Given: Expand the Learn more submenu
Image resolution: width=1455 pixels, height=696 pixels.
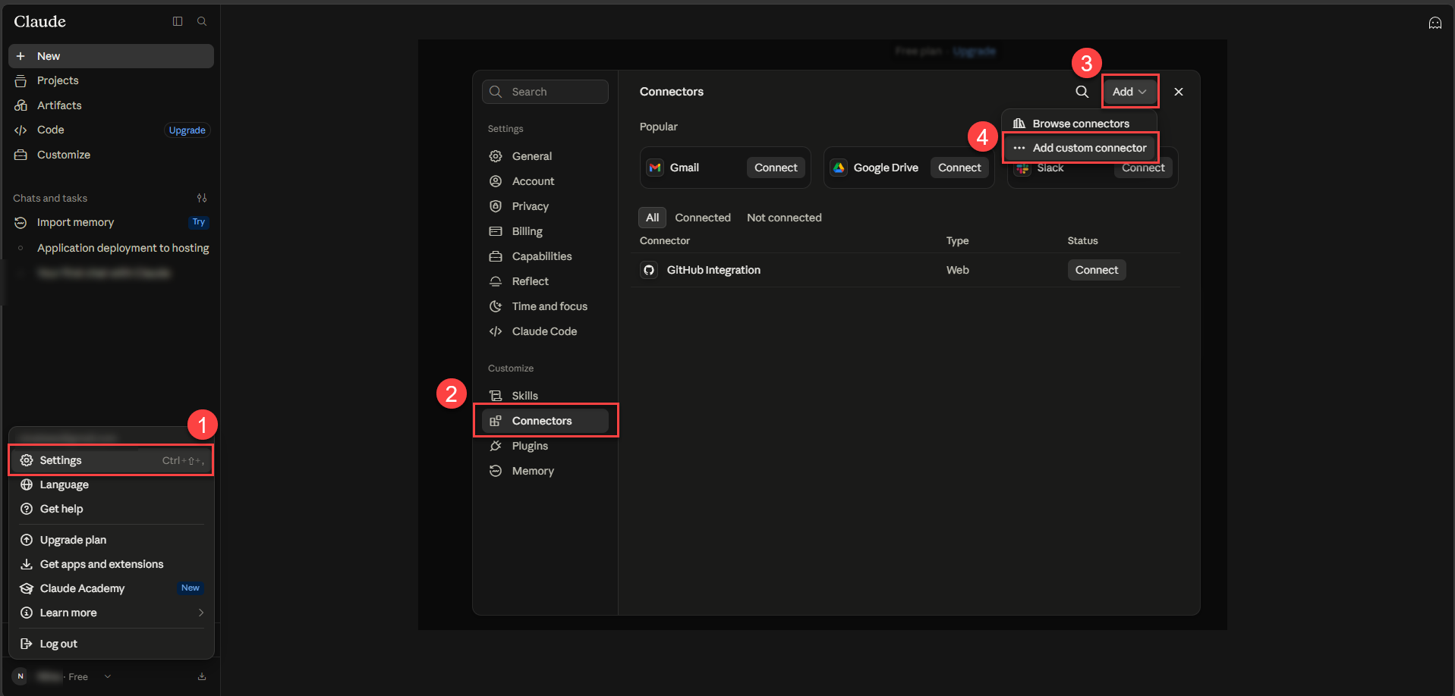Looking at the screenshot, I should pyautogui.click(x=112, y=613).
